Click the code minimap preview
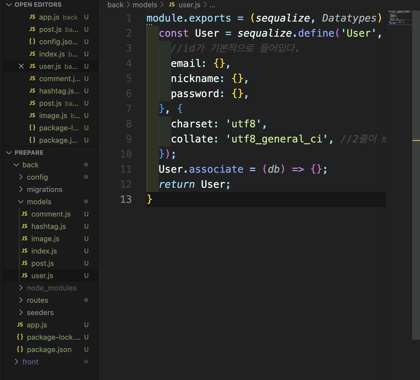This screenshot has height=380, width=420. (400, 17)
